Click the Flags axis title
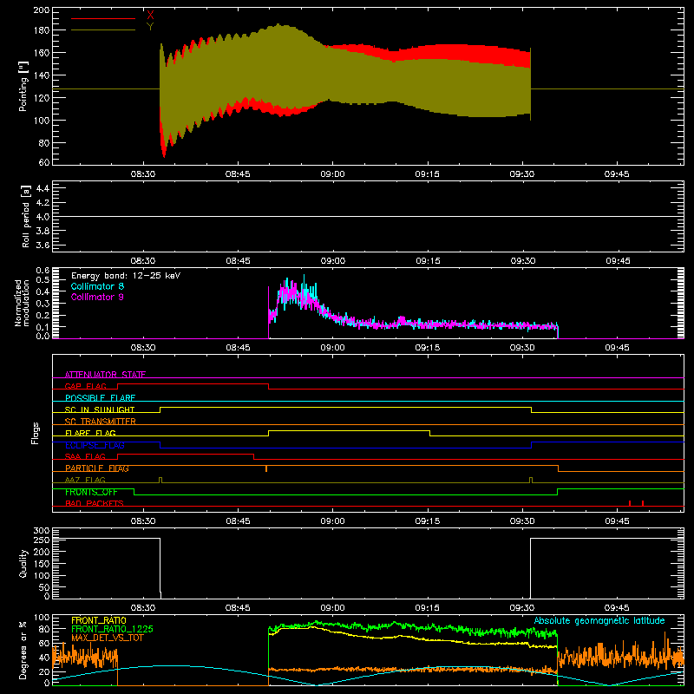Viewport: 694px width, 694px height. [35, 433]
